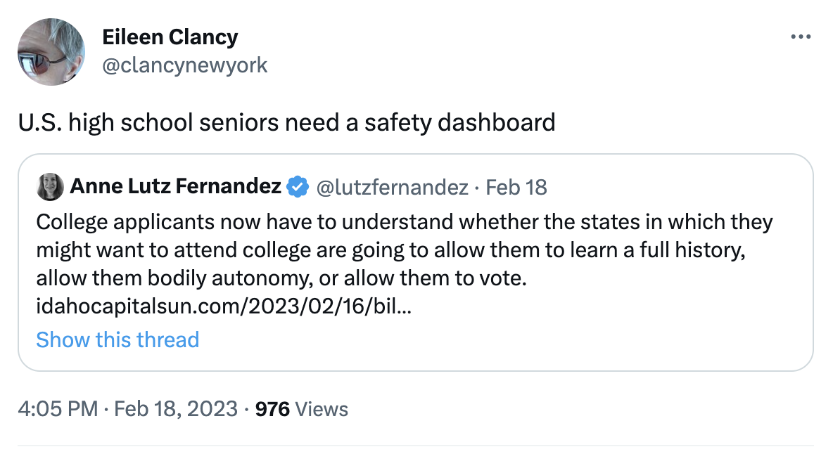Click the Feb 18, 2023 date
The width and height of the screenshot is (833, 454).
click(x=174, y=409)
